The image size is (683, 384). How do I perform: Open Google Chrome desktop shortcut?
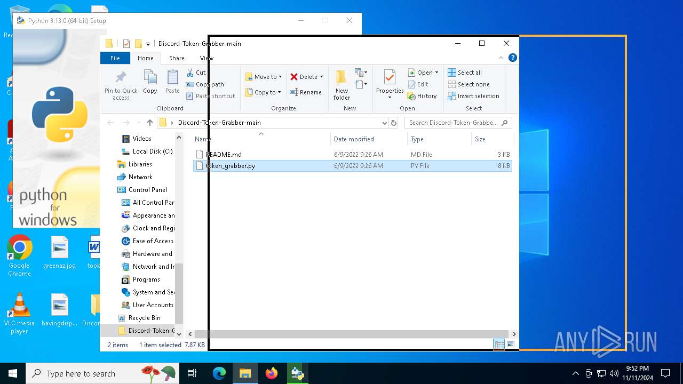coord(20,256)
